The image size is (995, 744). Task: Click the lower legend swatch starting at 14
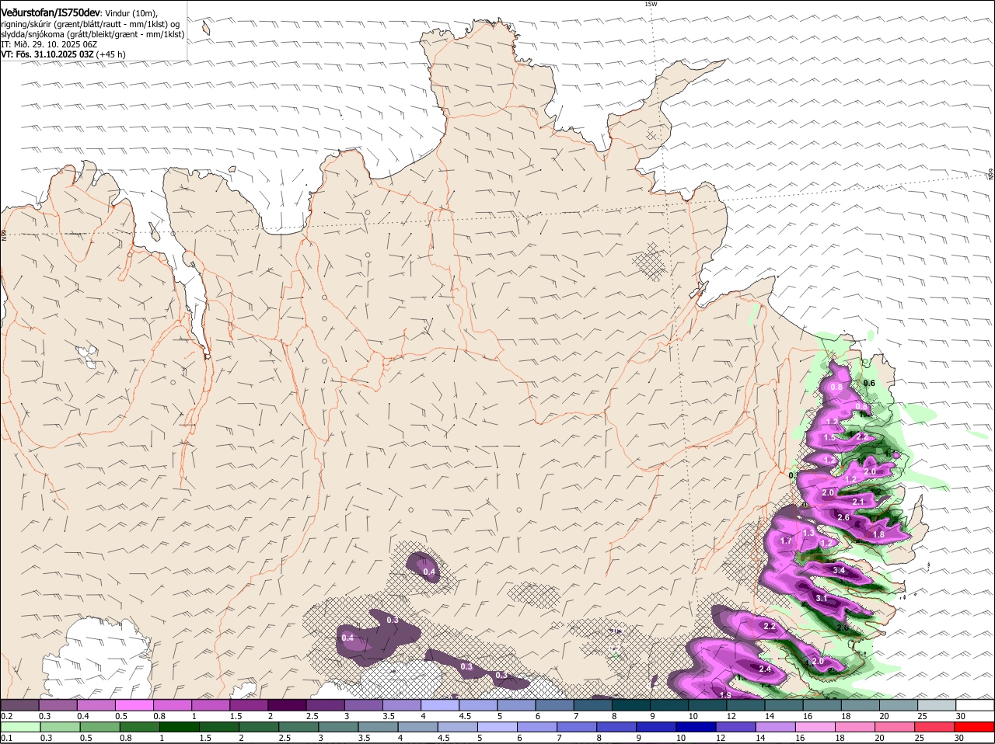pyautogui.click(x=776, y=727)
